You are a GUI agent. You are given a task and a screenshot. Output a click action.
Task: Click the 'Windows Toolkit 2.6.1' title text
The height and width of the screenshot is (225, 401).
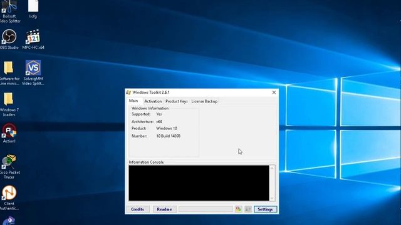[151, 92]
